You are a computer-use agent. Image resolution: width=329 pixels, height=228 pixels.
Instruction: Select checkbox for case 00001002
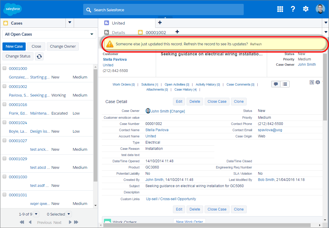(x=4, y=86)
